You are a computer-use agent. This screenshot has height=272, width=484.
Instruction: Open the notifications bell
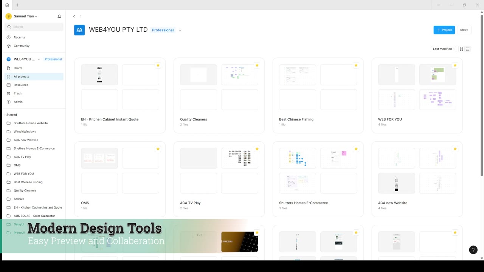59,16
